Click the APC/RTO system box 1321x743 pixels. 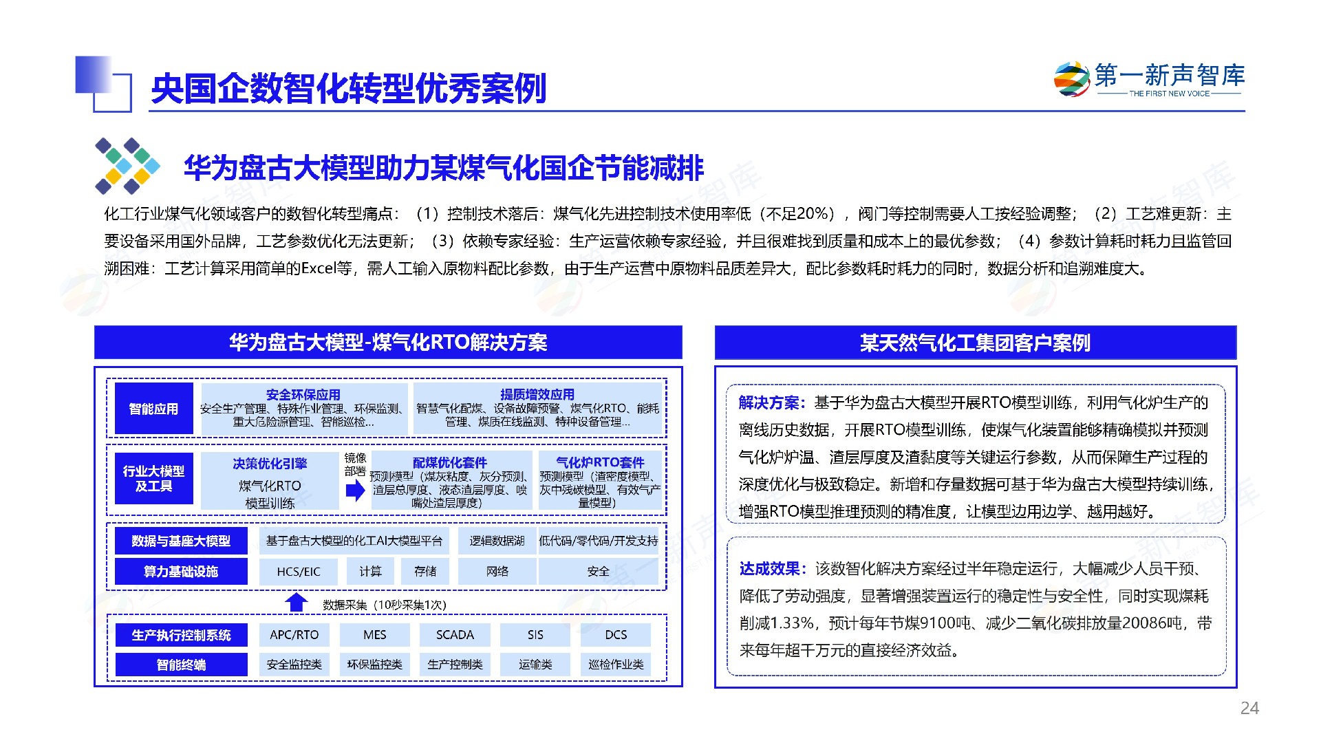tap(294, 634)
